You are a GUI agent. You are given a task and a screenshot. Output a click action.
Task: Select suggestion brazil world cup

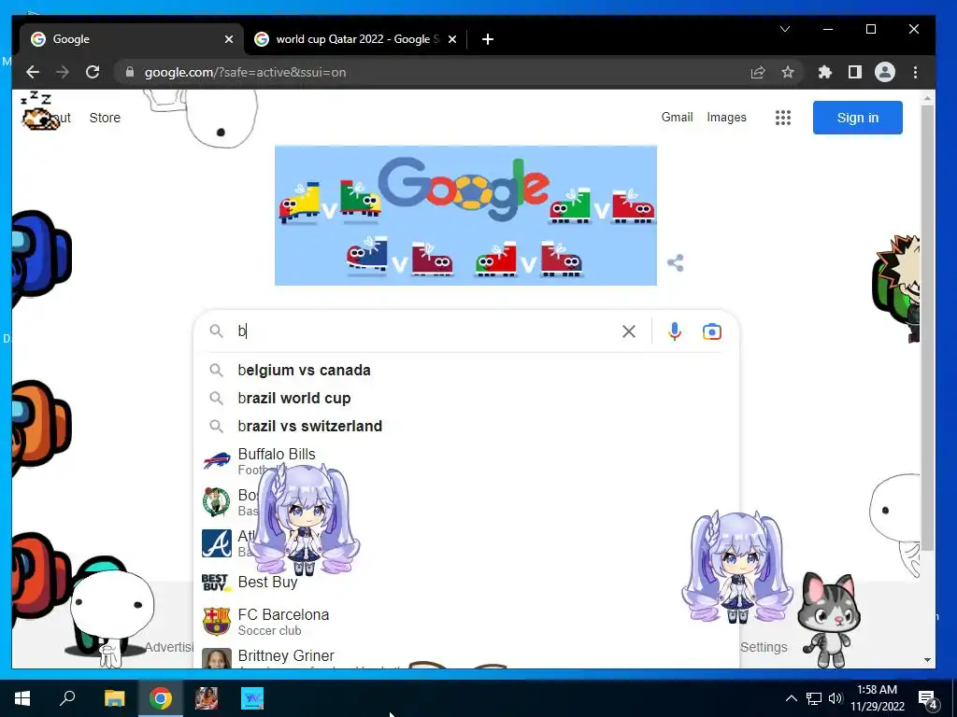pyautogui.click(x=466, y=398)
